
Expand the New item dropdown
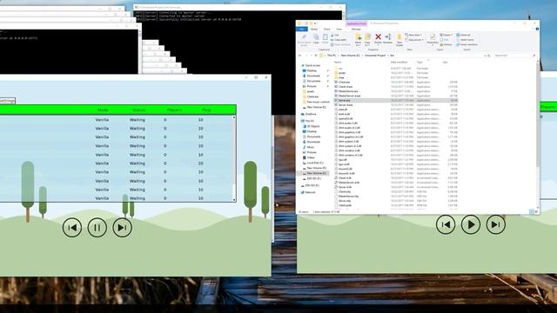(x=413, y=35)
